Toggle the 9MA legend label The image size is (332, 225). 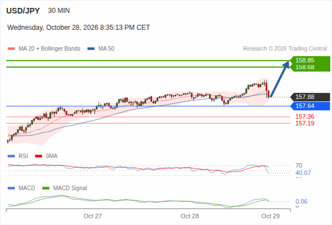[52, 156]
